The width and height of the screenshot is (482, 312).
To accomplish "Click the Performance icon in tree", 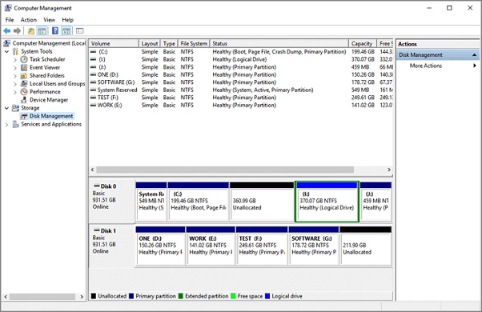I will tap(24, 91).
